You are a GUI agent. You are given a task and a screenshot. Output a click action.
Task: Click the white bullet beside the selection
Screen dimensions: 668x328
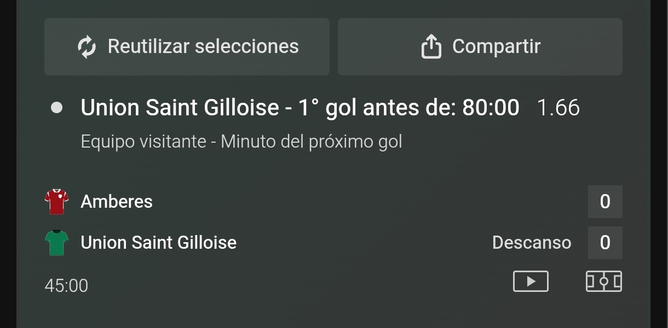[x=56, y=108]
